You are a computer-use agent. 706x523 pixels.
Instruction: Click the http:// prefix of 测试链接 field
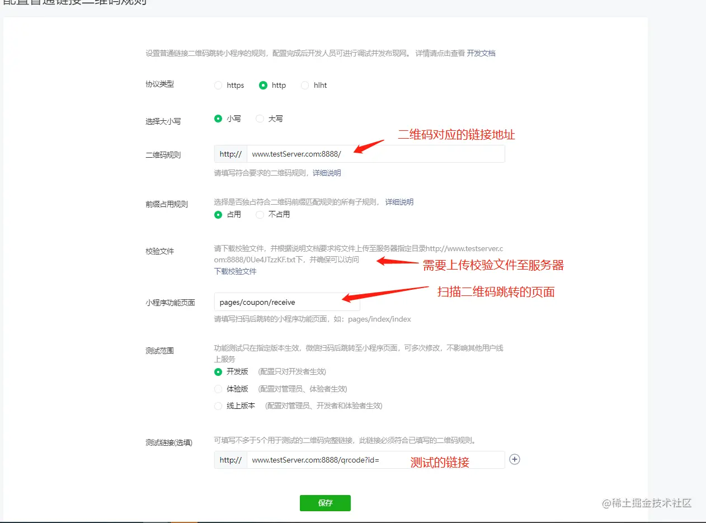pos(230,460)
